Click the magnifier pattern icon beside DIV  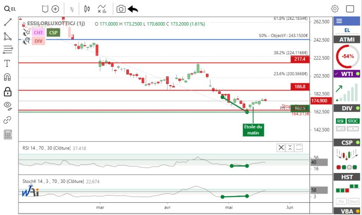coord(26,41)
